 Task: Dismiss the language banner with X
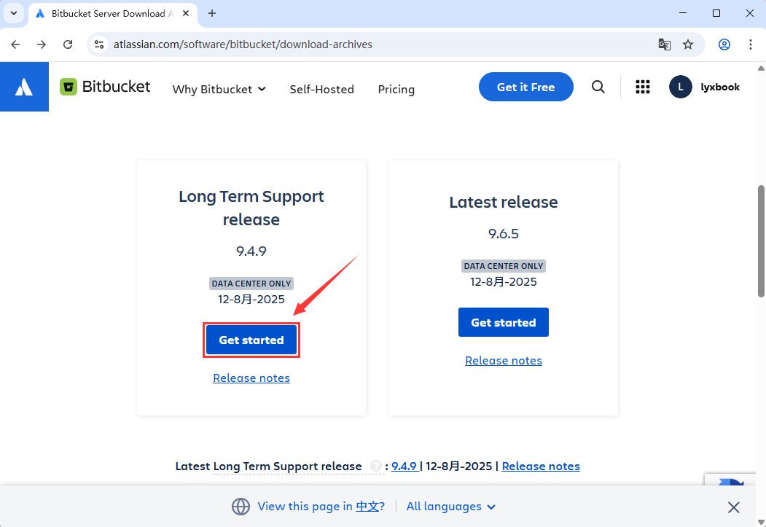733,507
